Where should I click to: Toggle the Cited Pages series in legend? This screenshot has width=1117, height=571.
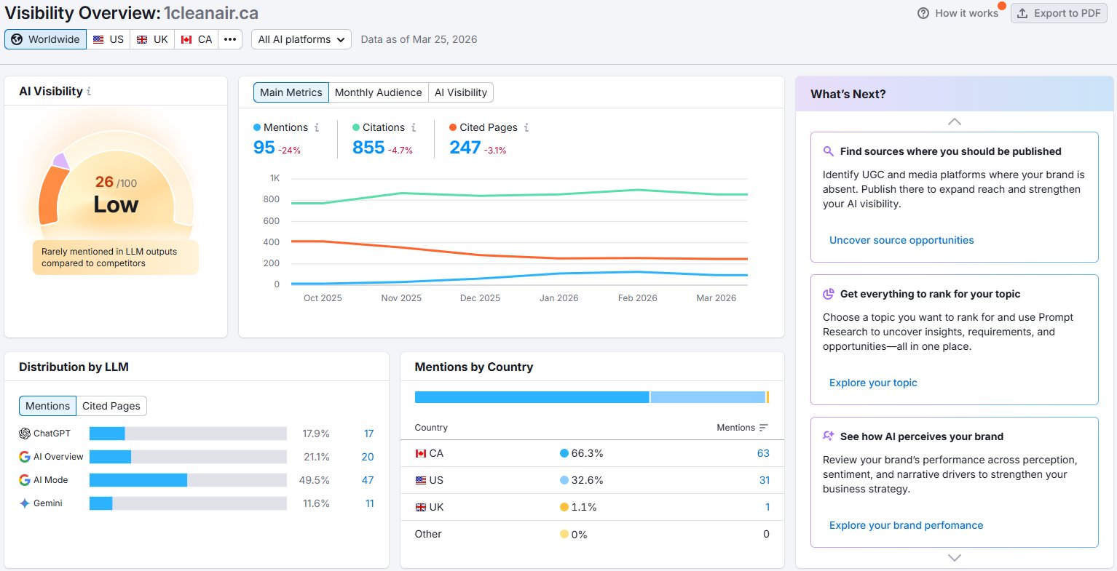483,127
